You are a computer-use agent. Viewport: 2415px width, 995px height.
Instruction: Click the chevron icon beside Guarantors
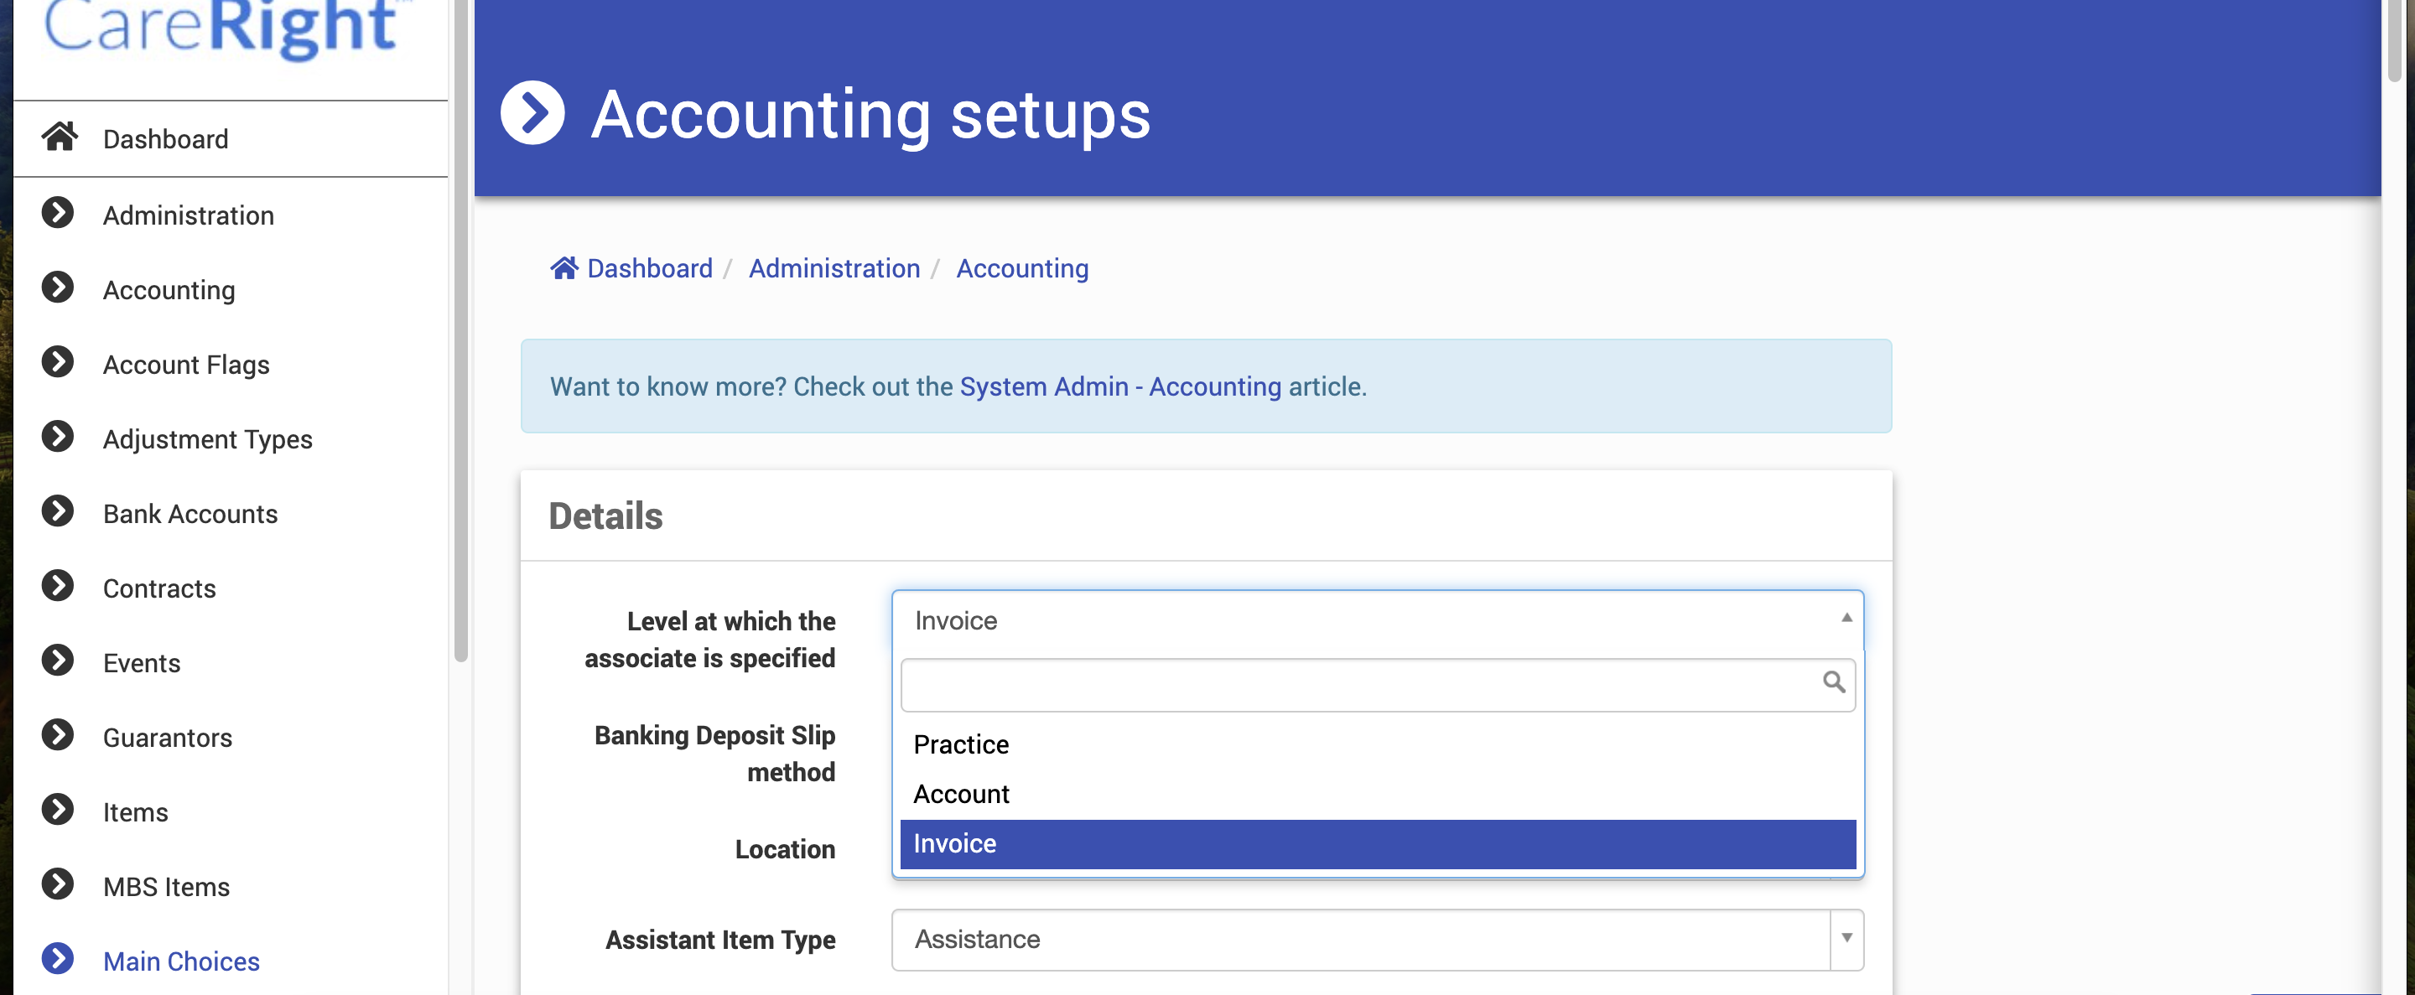(x=58, y=734)
